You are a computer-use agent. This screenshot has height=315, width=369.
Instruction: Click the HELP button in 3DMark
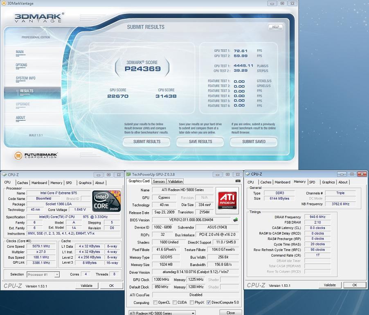pyautogui.click(x=276, y=27)
